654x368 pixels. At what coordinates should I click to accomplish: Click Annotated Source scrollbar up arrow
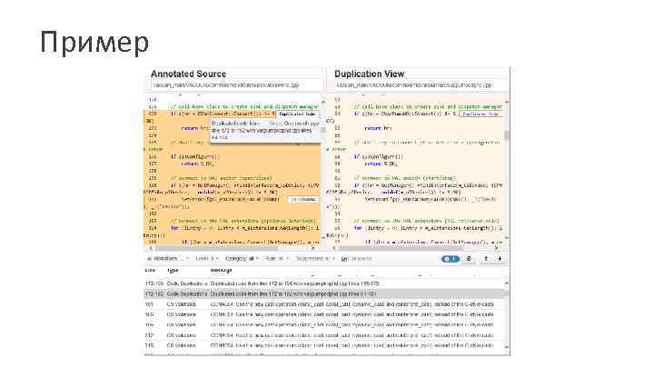322,102
